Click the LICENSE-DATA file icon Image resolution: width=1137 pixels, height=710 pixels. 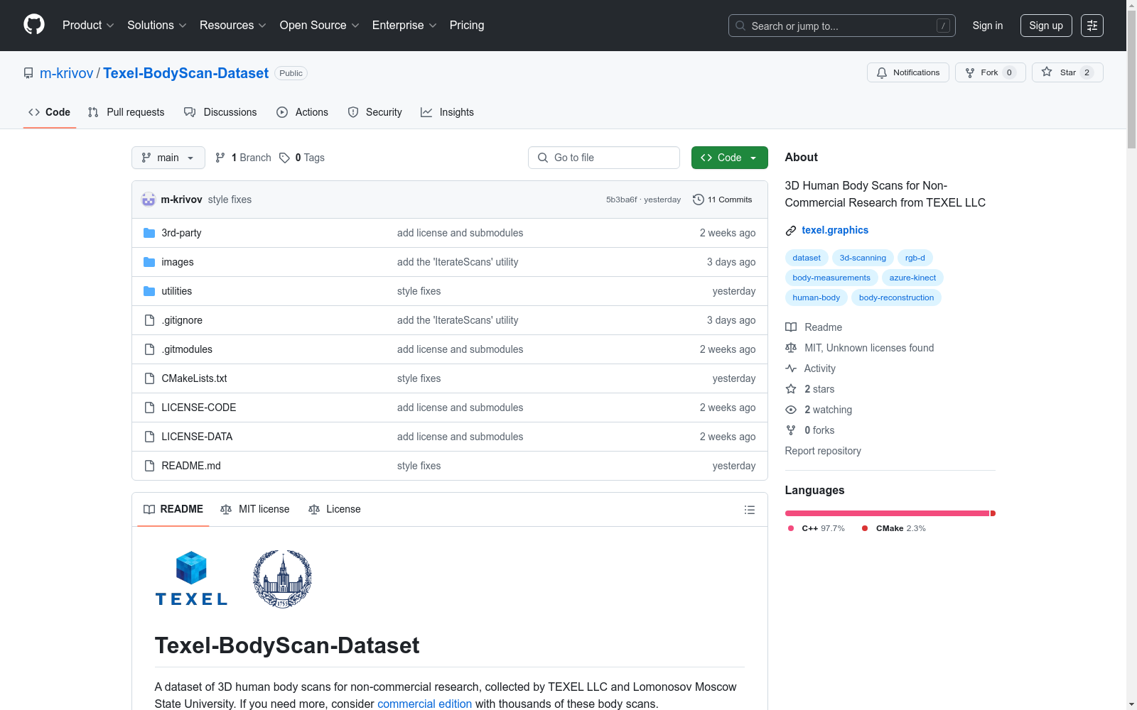[x=149, y=437]
